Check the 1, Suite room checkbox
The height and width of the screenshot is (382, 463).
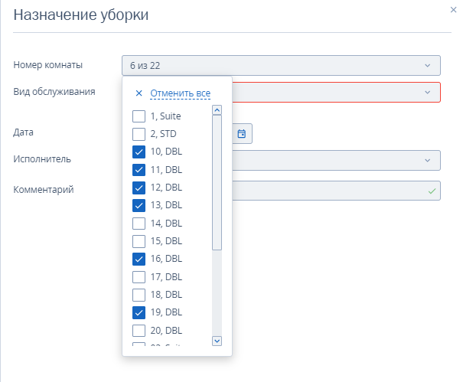pyautogui.click(x=139, y=116)
